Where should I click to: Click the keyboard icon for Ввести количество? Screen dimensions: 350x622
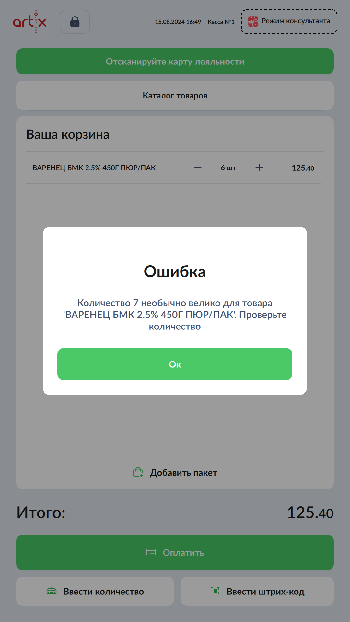coord(52,591)
